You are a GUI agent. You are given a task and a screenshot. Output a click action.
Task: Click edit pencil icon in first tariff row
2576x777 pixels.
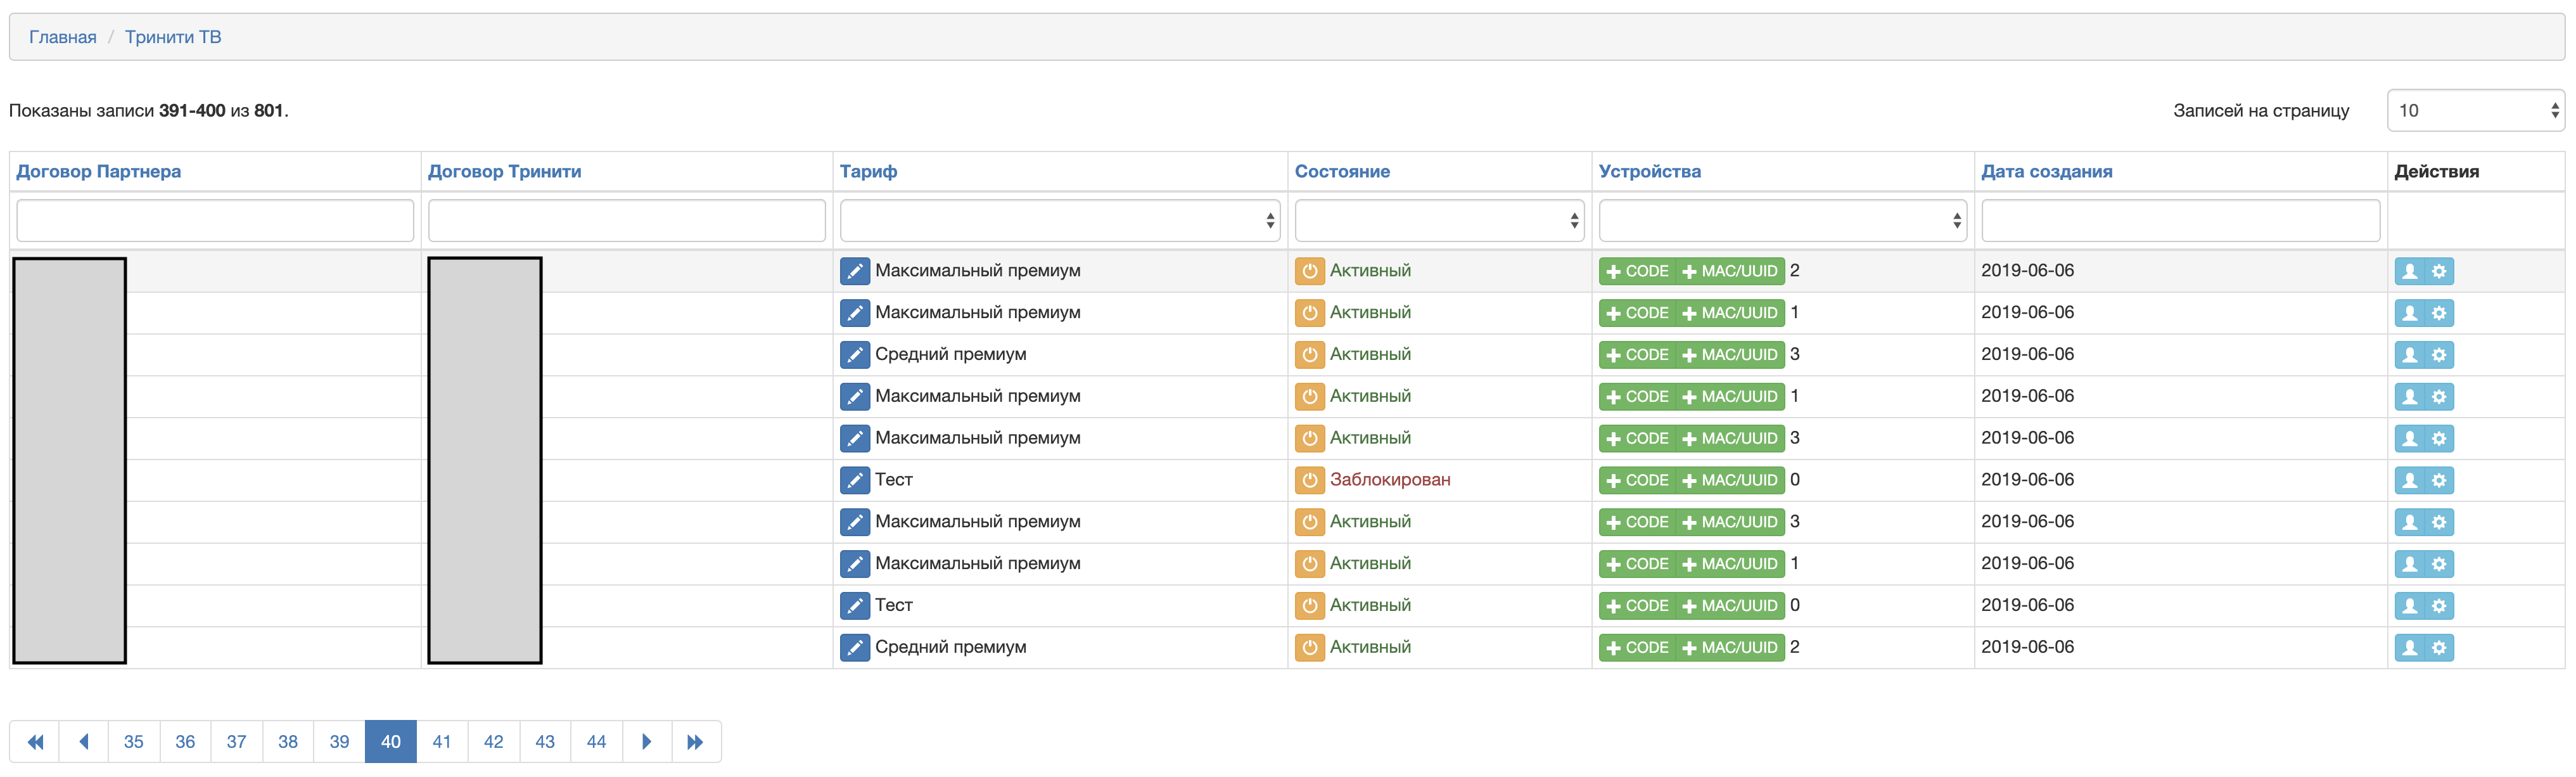tap(854, 271)
